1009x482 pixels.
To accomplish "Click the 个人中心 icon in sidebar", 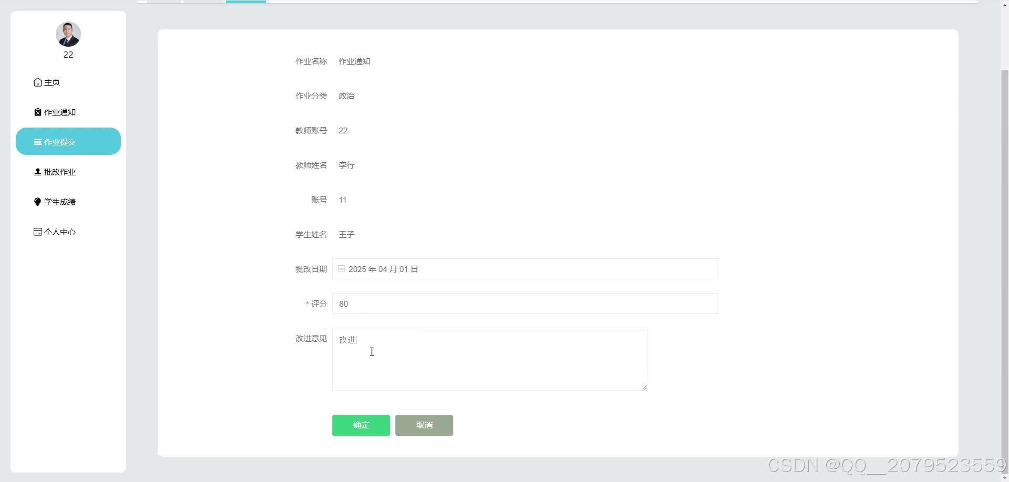I will pyautogui.click(x=37, y=231).
